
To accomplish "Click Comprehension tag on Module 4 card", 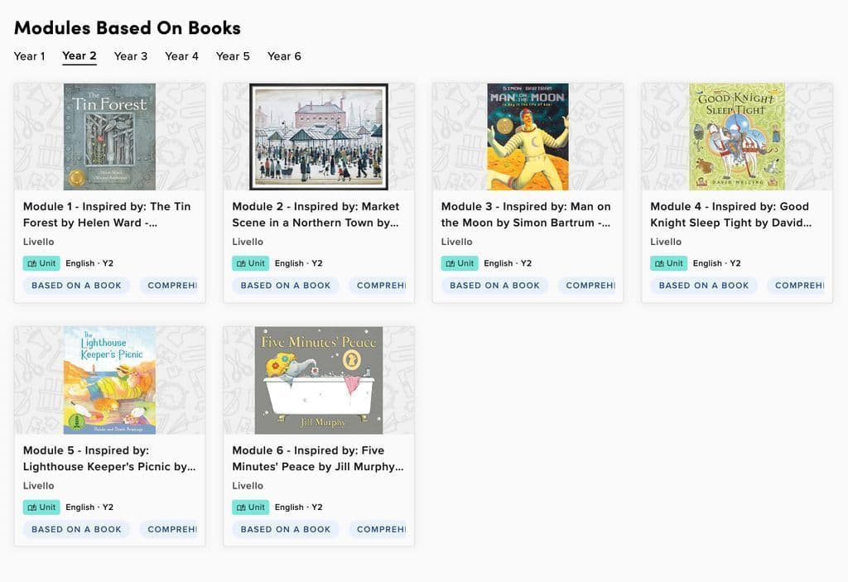I will [x=797, y=286].
